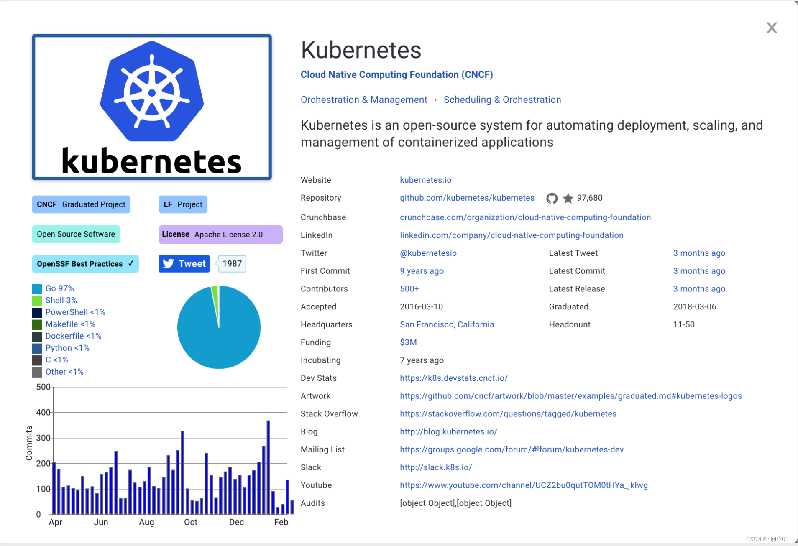The image size is (798, 546).
Task: Click the Go 97% color swatch
Action: coord(37,289)
